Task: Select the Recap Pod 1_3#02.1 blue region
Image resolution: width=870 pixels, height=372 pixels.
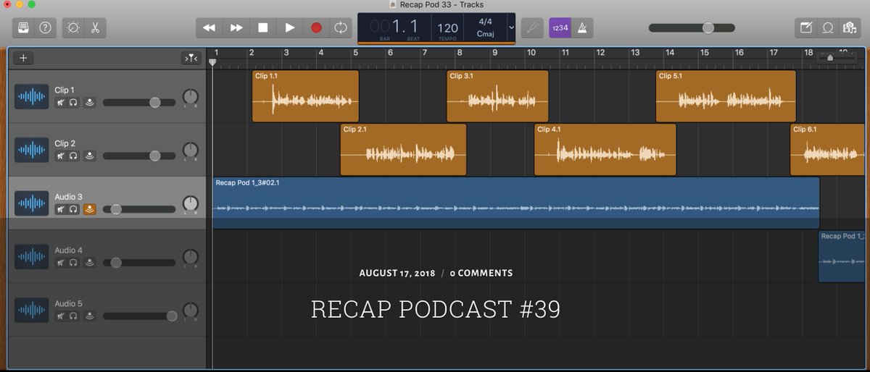Action: click(515, 203)
